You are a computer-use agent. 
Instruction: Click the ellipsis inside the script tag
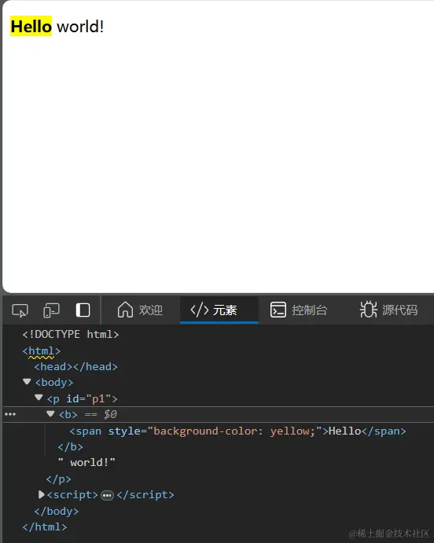107,496
